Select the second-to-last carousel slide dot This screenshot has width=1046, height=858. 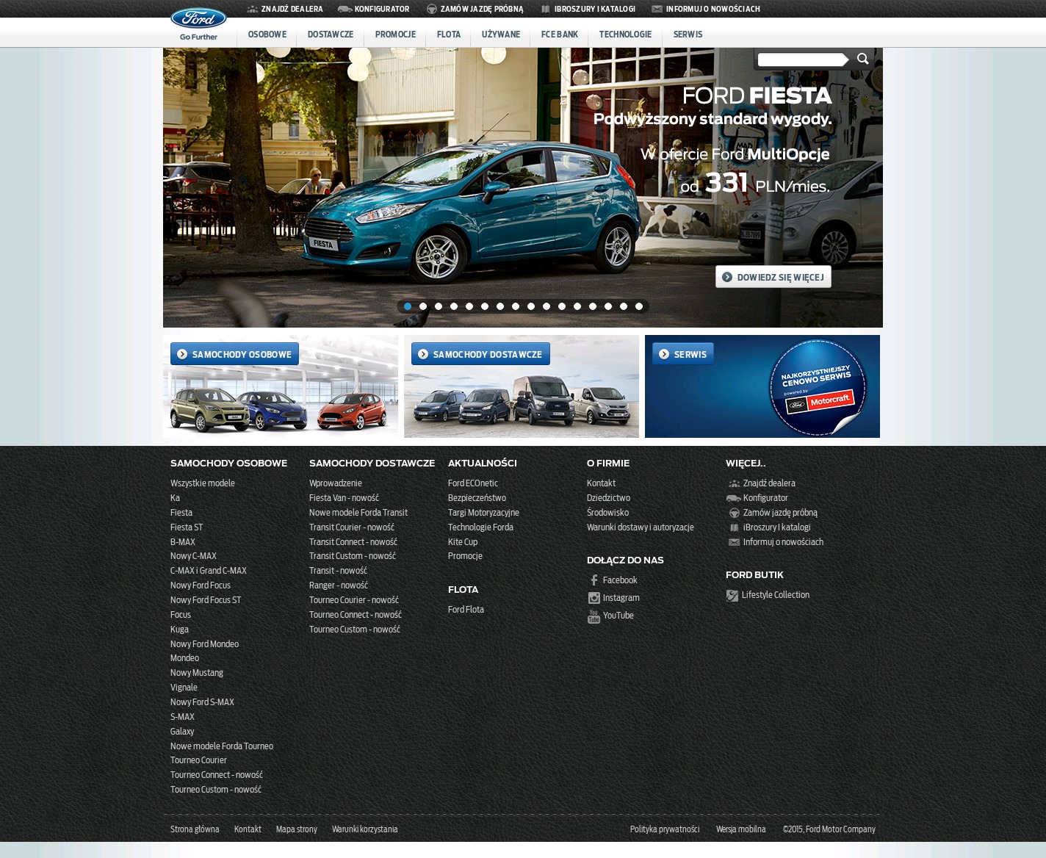pyautogui.click(x=624, y=306)
